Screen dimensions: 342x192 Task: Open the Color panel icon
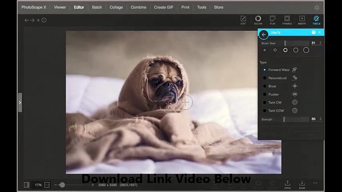click(258, 20)
